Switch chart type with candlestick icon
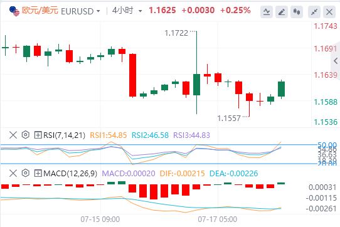 coord(297,12)
